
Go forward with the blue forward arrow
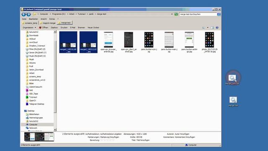[28, 15]
